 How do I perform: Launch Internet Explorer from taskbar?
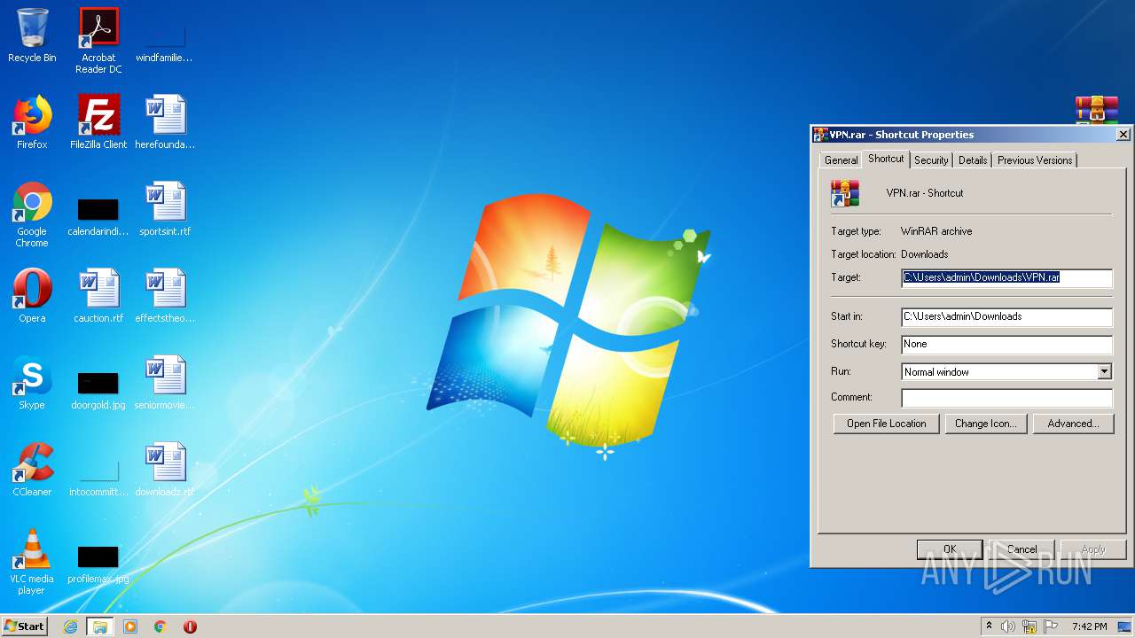(70, 626)
